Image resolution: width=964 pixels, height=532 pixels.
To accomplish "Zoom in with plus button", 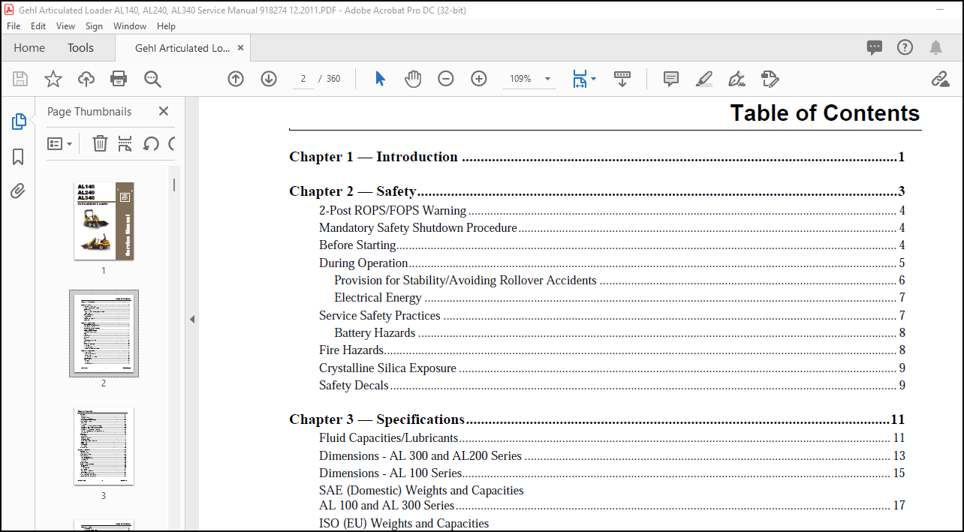I will tap(479, 79).
